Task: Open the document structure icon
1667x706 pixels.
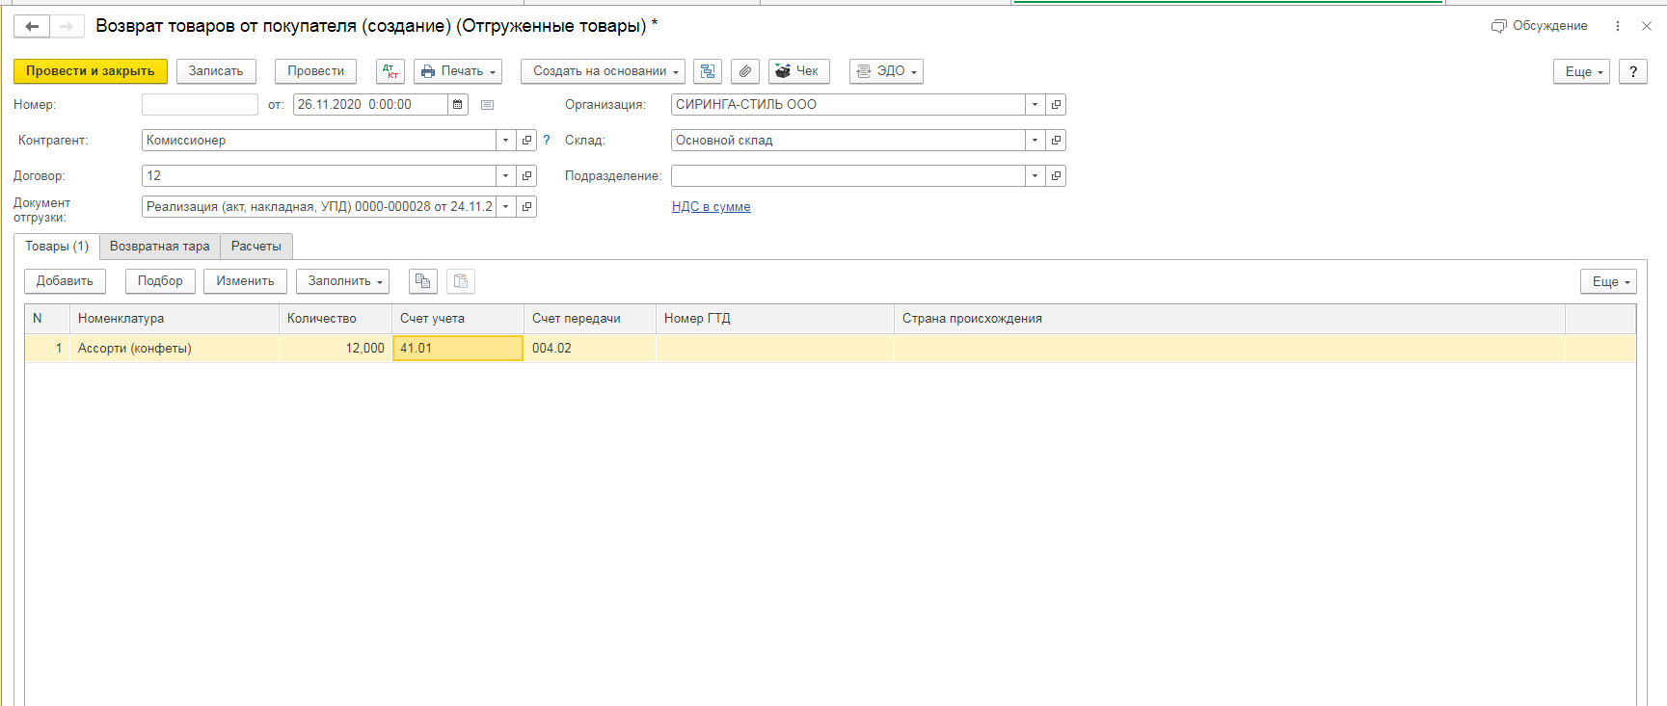Action: coord(708,71)
